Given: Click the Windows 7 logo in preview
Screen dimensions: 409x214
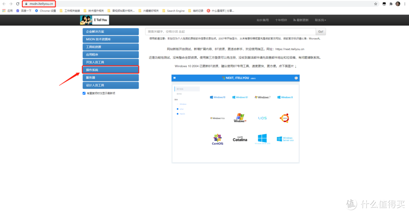Looking at the screenshot, I should 262,98.
